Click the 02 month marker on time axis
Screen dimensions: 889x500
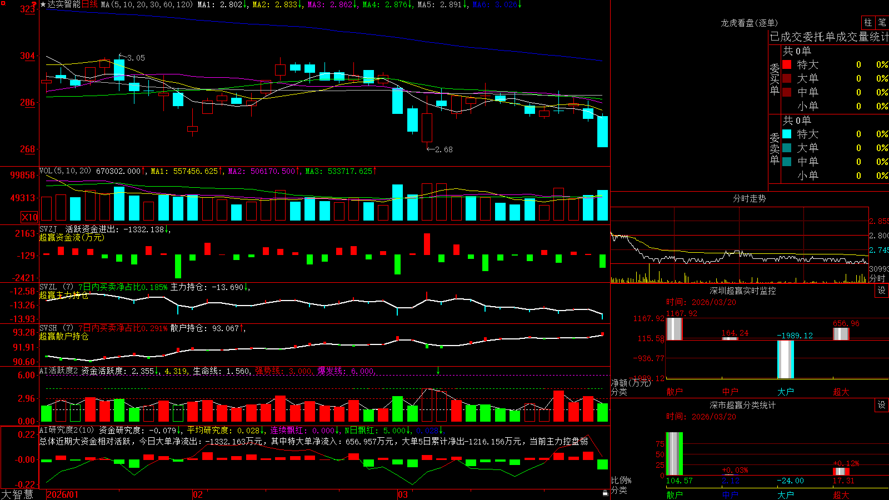[198, 494]
